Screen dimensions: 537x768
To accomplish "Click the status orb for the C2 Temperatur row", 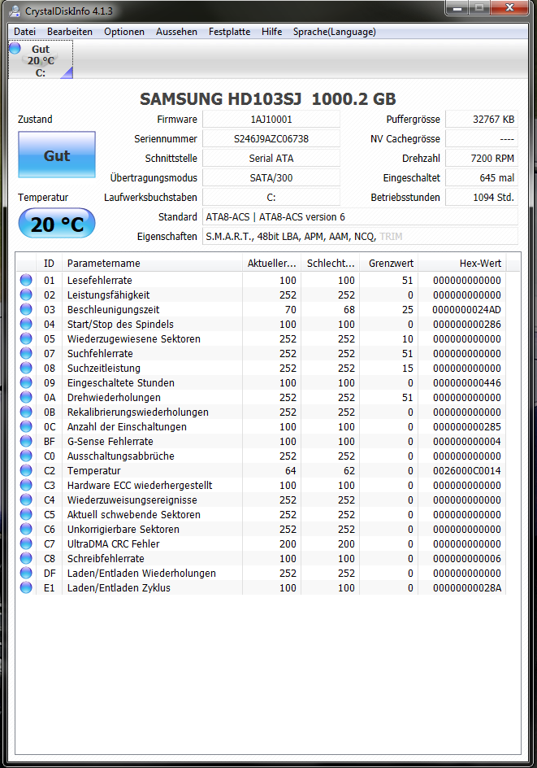I will (x=26, y=470).
